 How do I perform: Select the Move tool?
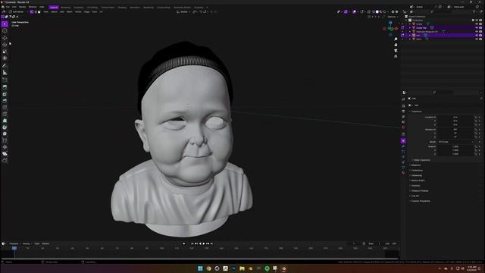(5, 38)
